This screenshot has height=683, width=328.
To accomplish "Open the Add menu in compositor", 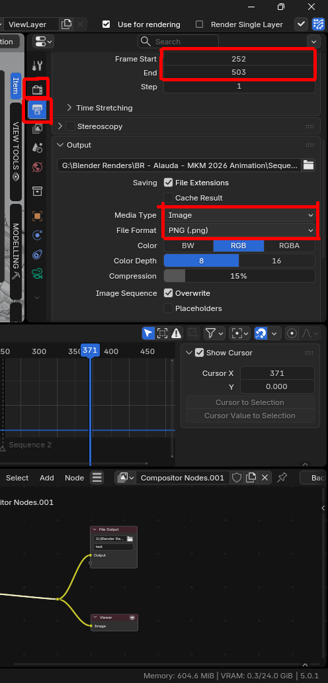I will (46, 478).
